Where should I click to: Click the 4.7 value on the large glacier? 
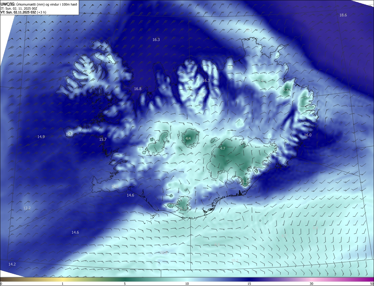point(223,149)
